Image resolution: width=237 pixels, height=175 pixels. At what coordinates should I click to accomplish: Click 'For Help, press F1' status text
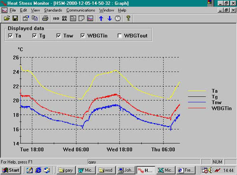17,162
